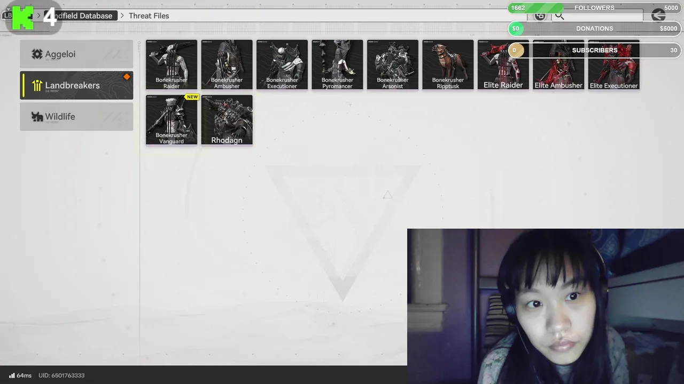This screenshot has height=384, width=684.
Task: Click the Threat Files breadcrumb
Action: 149,15
